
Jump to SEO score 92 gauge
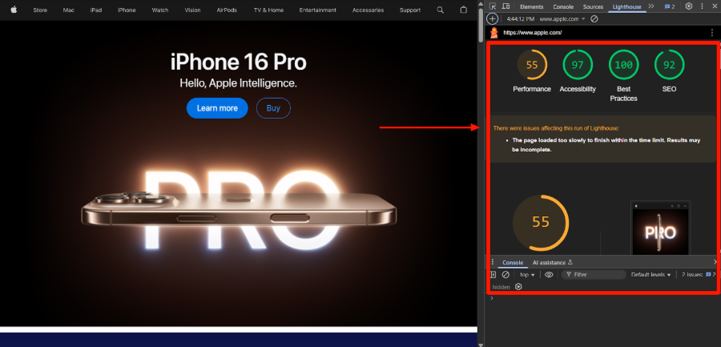click(x=669, y=65)
